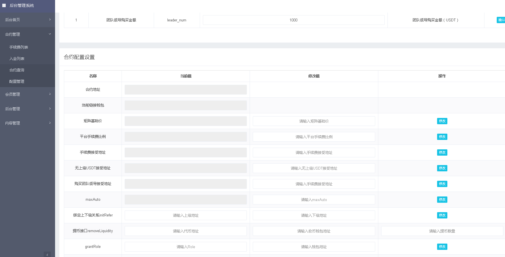This screenshot has width=505, height=257.
Task: Click the leader_num cell
Action: (x=177, y=20)
